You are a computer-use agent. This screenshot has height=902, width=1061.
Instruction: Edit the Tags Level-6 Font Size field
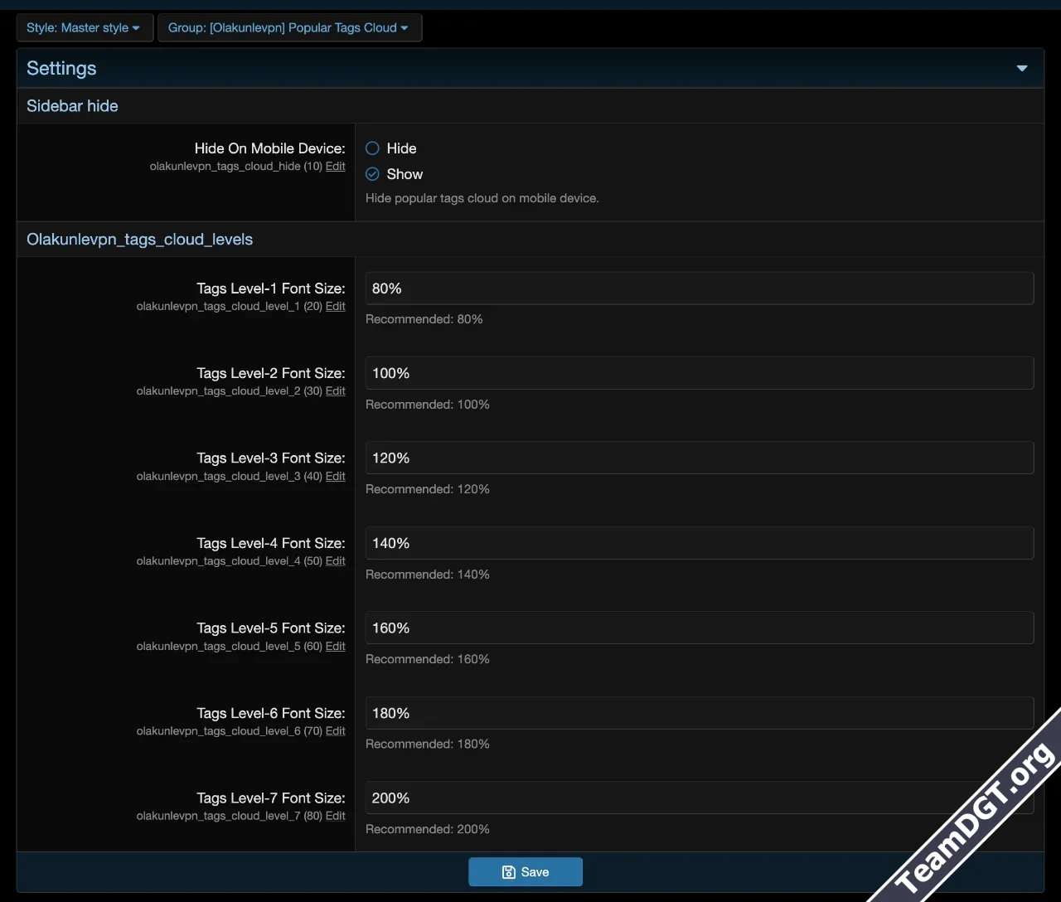coord(699,713)
